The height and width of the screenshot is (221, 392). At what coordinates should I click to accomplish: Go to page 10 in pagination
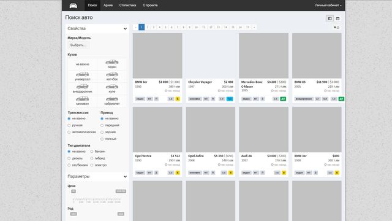coord(196,27)
